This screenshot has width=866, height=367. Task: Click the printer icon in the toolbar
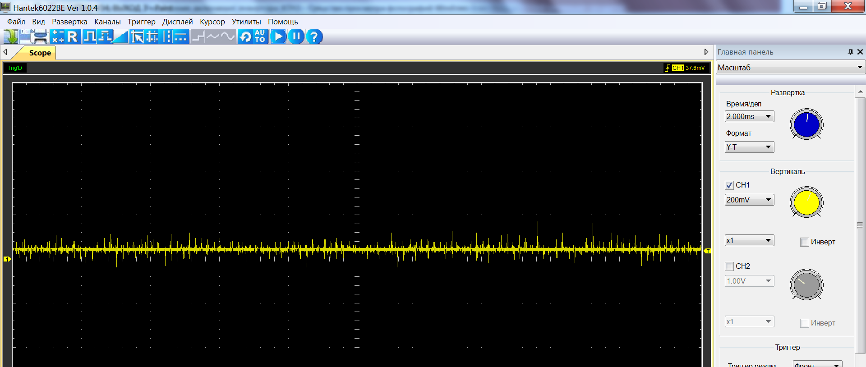point(41,37)
